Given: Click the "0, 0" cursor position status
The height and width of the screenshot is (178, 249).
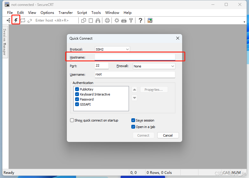Looking at the screenshot, I should tap(133, 172).
